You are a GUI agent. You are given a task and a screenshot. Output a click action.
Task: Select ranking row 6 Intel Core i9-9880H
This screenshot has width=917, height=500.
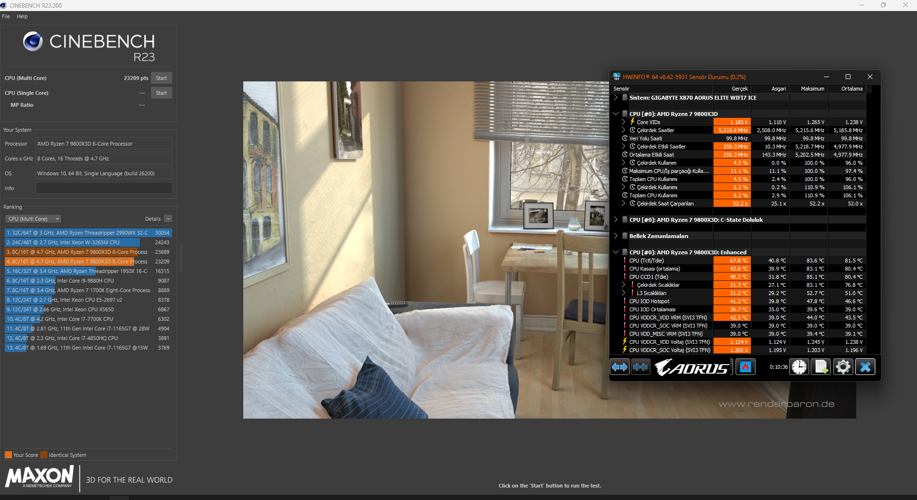point(88,281)
